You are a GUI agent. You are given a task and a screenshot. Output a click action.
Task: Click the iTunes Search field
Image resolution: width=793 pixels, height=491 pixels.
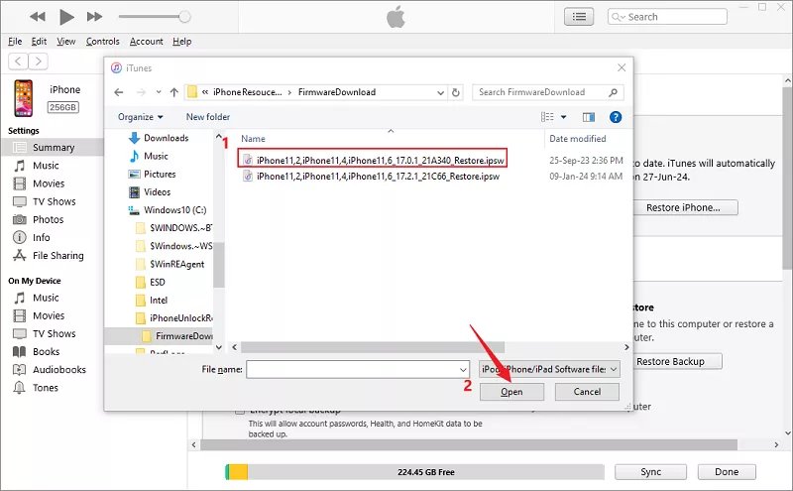667,17
